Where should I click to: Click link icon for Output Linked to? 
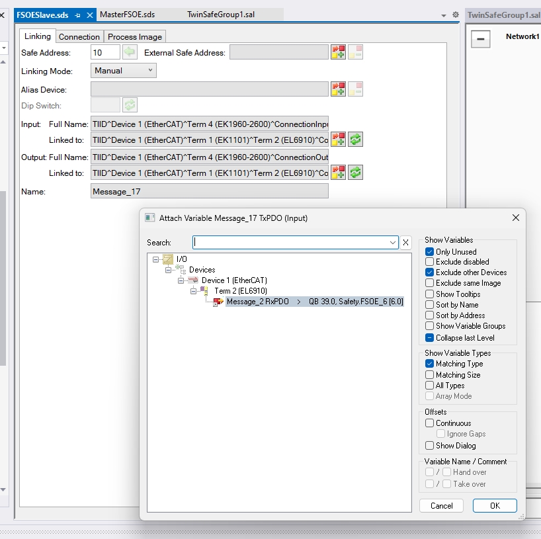[x=339, y=173]
